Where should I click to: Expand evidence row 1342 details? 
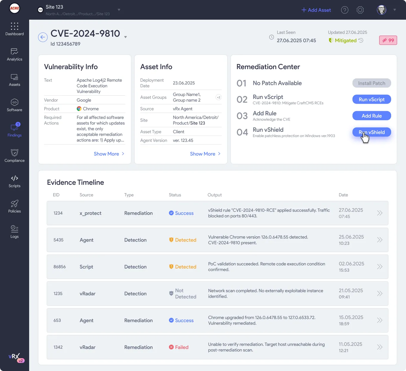pyautogui.click(x=380, y=347)
